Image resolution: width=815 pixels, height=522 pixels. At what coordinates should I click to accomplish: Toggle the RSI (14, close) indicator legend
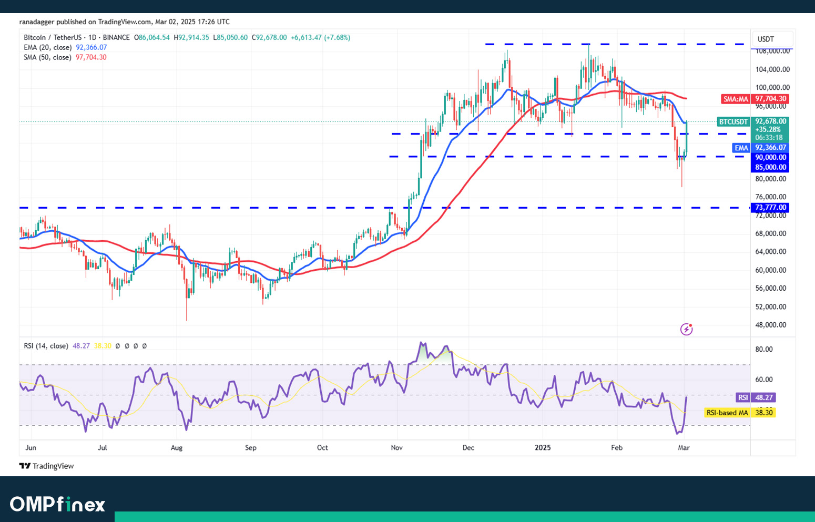point(46,346)
